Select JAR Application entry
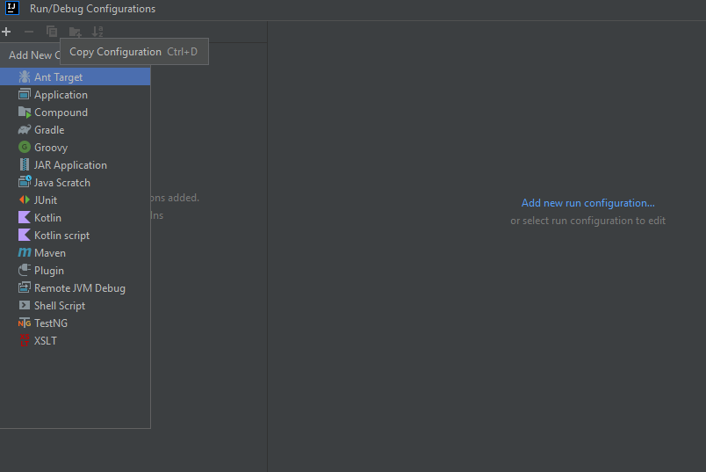The height and width of the screenshot is (472, 706). tap(76, 164)
